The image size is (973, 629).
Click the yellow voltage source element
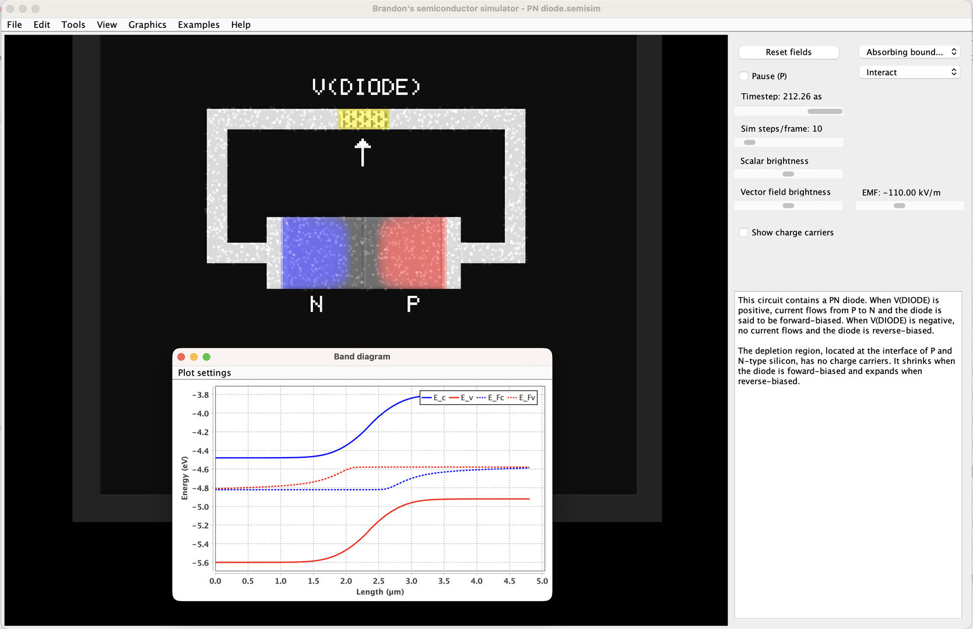(363, 119)
